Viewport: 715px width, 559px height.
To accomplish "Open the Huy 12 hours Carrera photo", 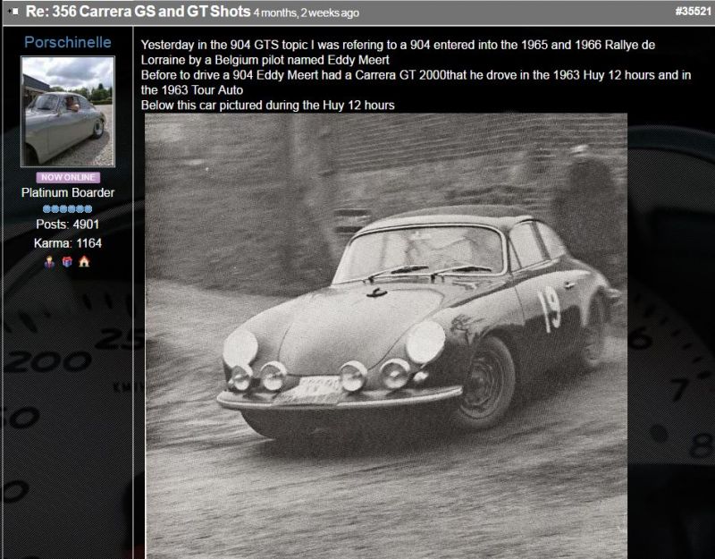I will [386, 335].
